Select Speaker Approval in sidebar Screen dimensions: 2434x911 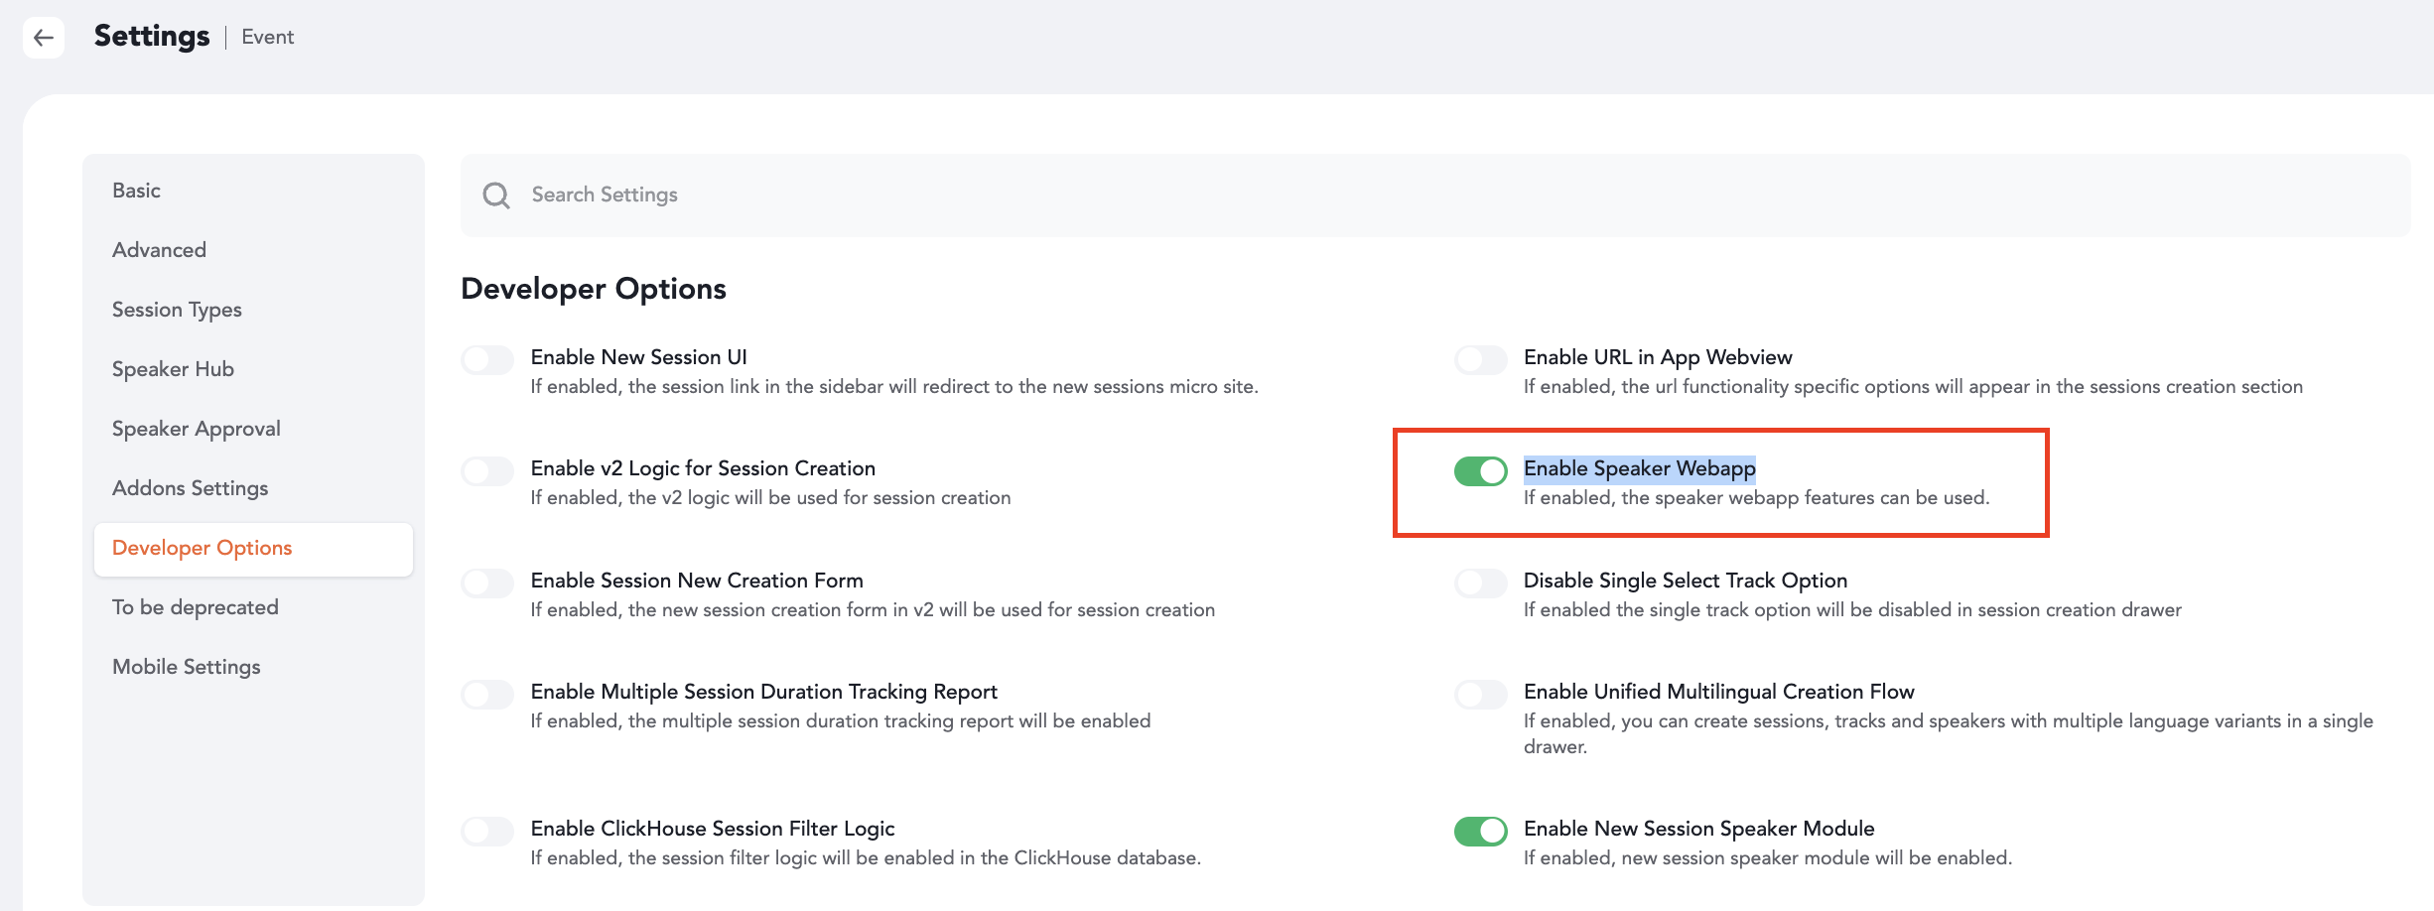(196, 429)
